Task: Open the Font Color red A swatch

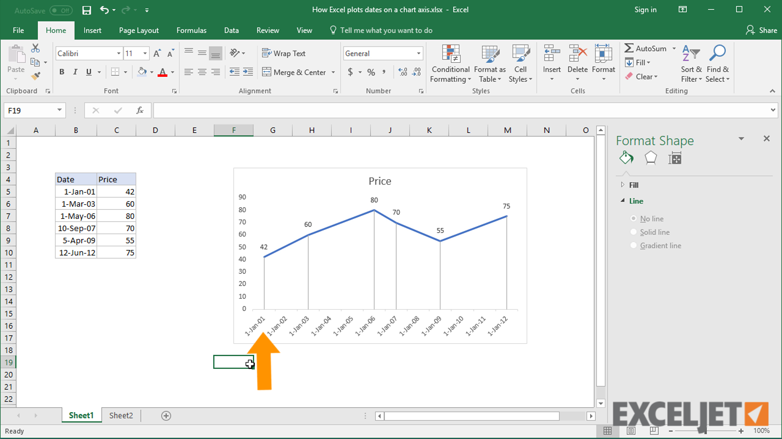Action: (x=162, y=72)
